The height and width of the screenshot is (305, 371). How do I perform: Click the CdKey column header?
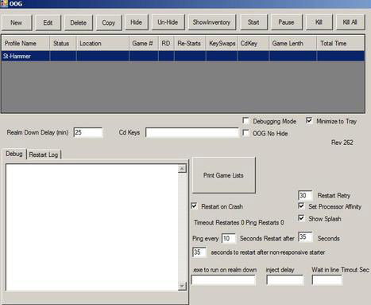coord(253,43)
